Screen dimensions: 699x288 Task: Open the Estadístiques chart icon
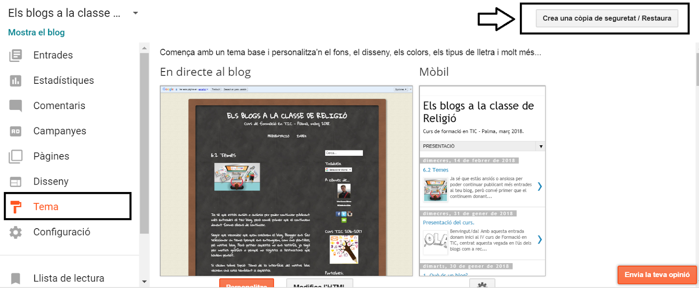[x=16, y=81]
